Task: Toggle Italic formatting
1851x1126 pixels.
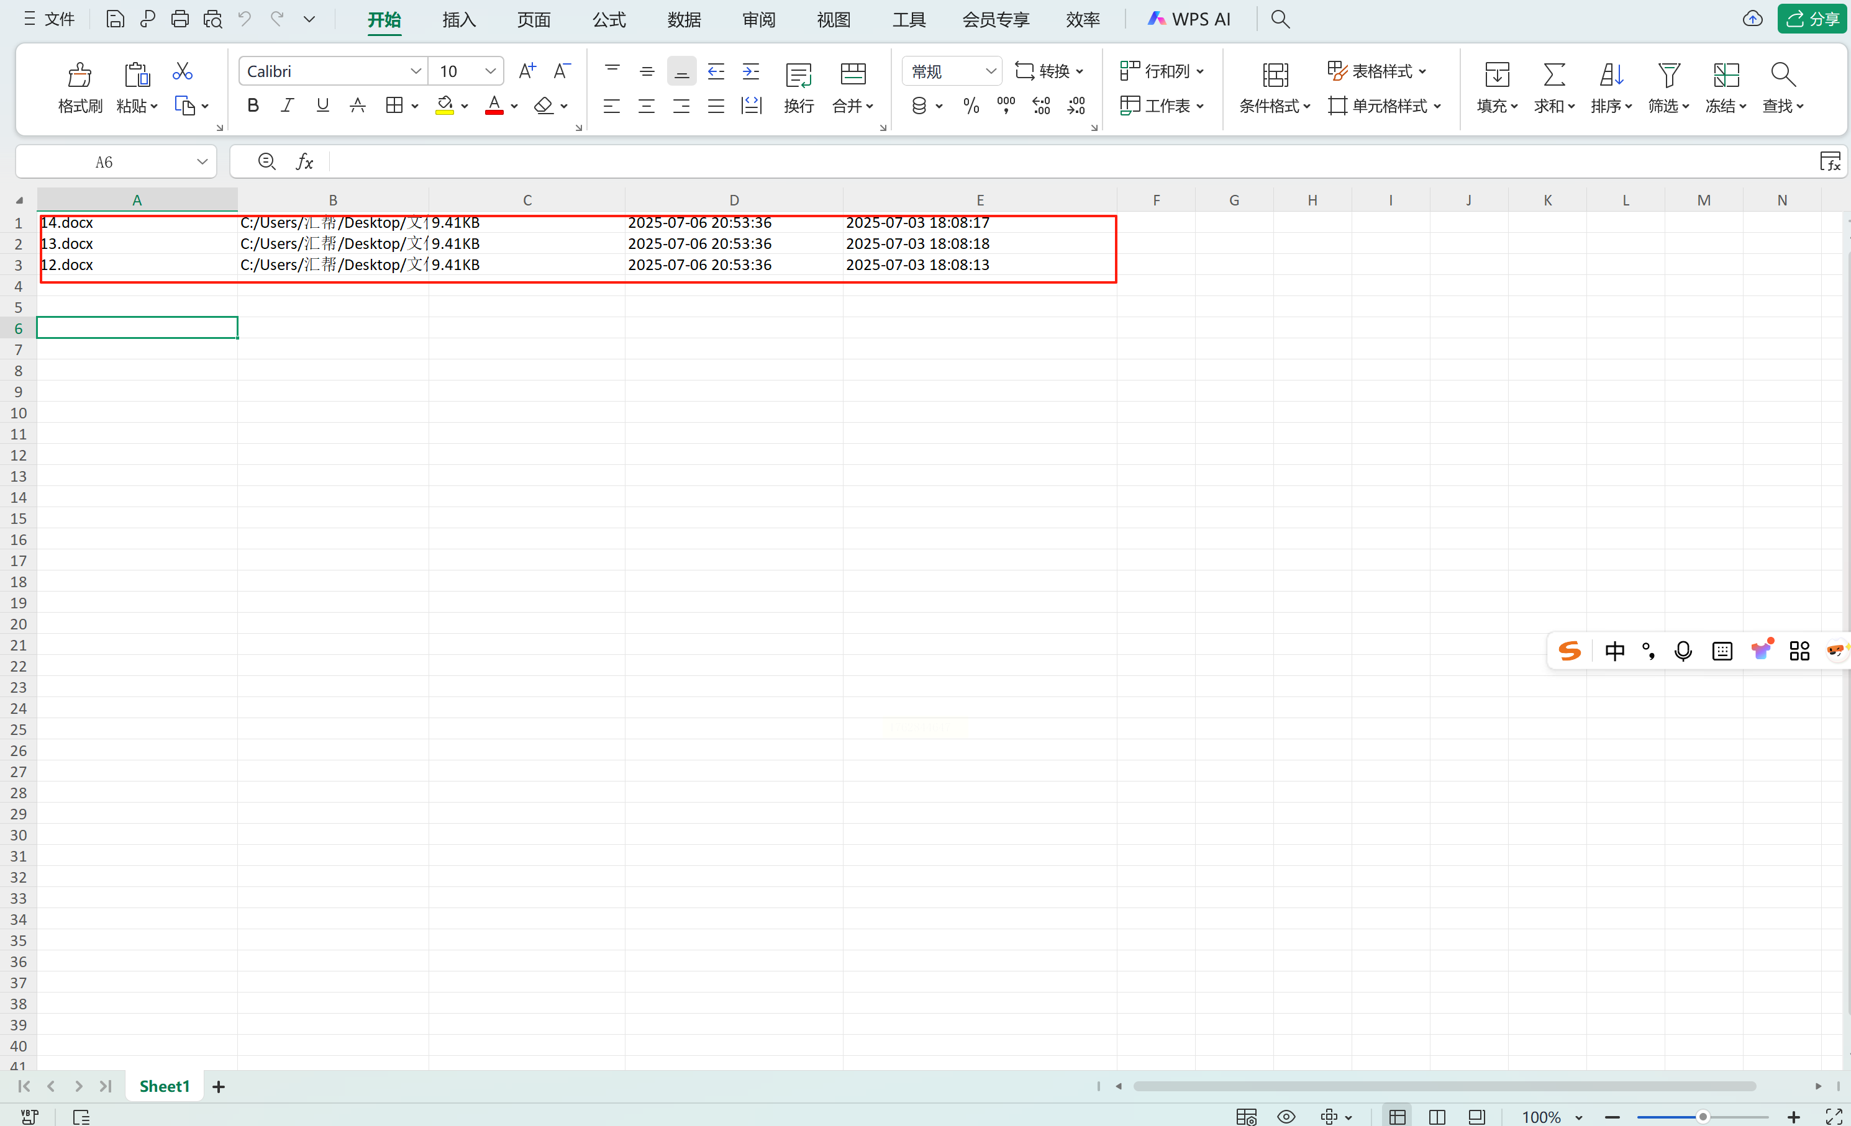Action: (287, 106)
